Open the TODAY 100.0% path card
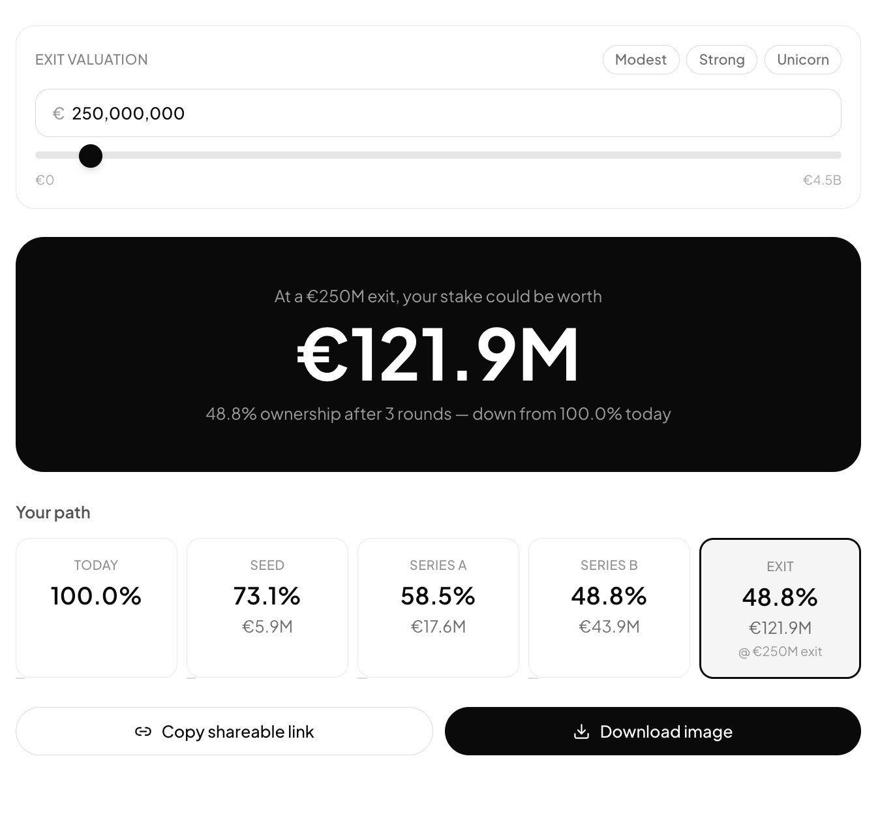 coord(97,607)
